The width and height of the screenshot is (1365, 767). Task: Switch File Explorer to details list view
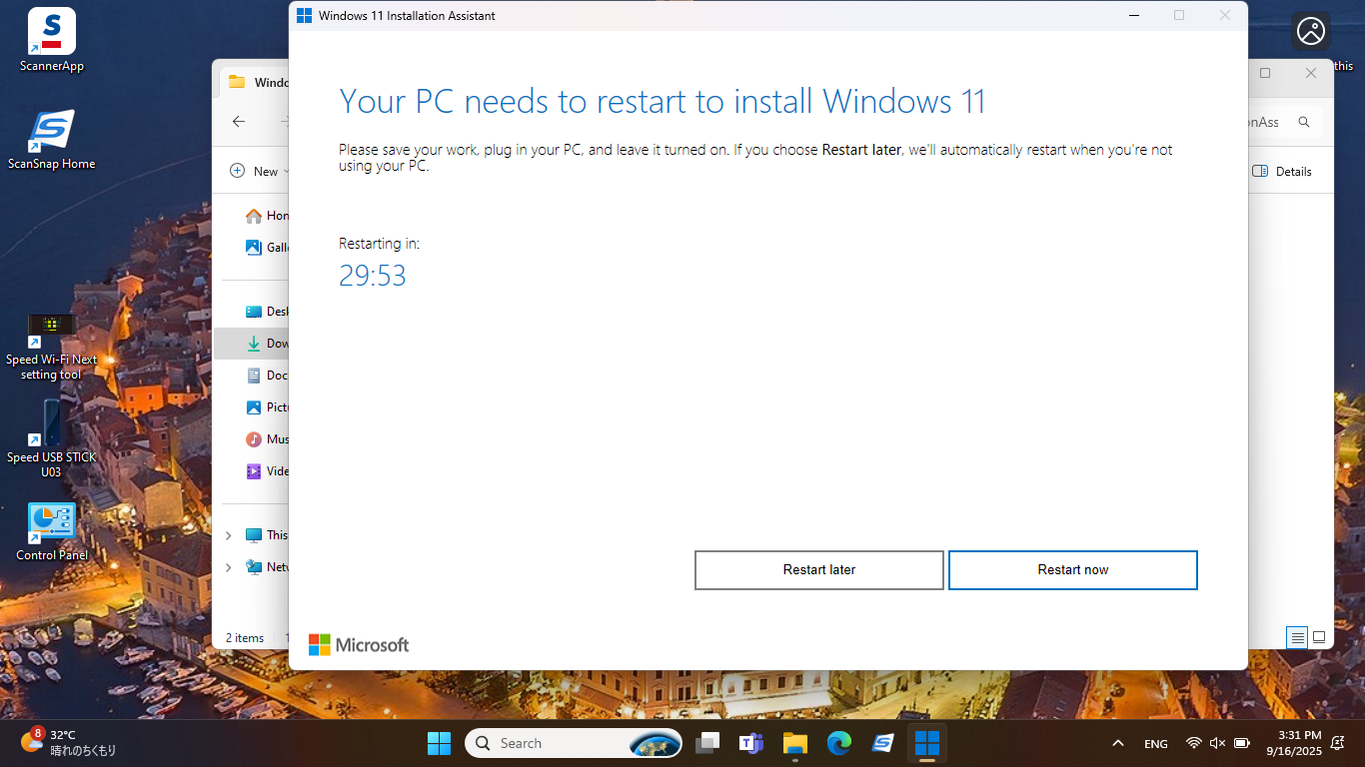[x=1297, y=637]
